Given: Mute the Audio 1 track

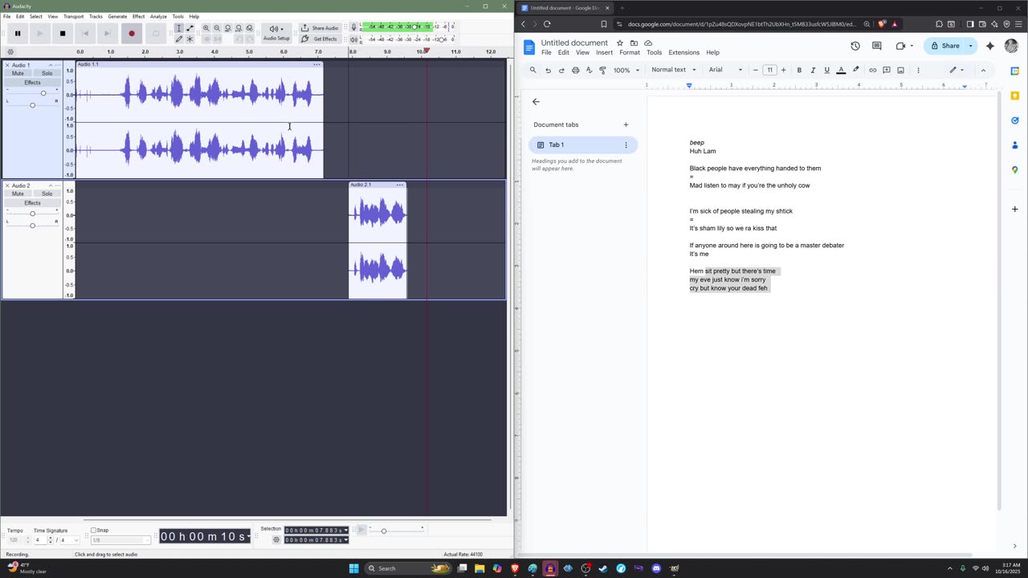Looking at the screenshot, I should coord(18,74).
